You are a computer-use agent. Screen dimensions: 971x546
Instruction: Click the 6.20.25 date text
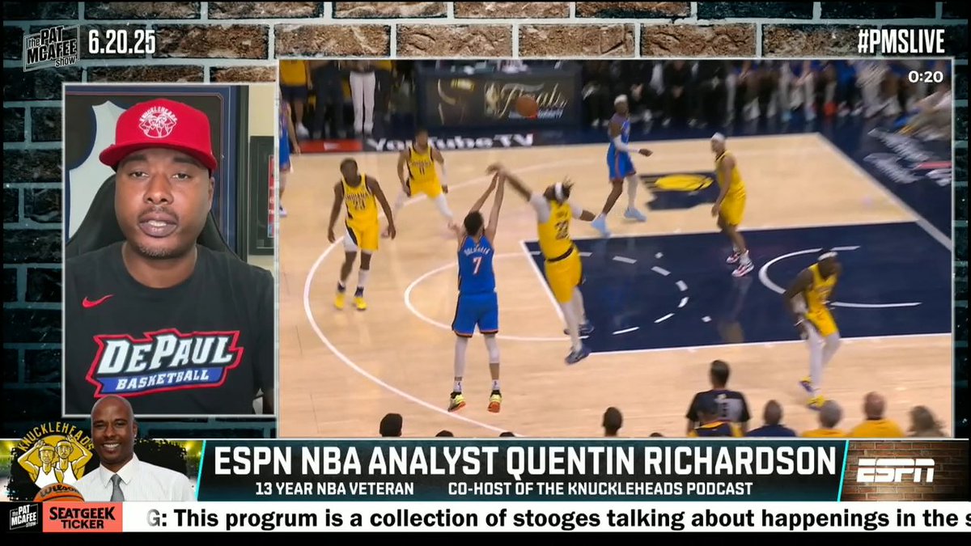point(121,42)
